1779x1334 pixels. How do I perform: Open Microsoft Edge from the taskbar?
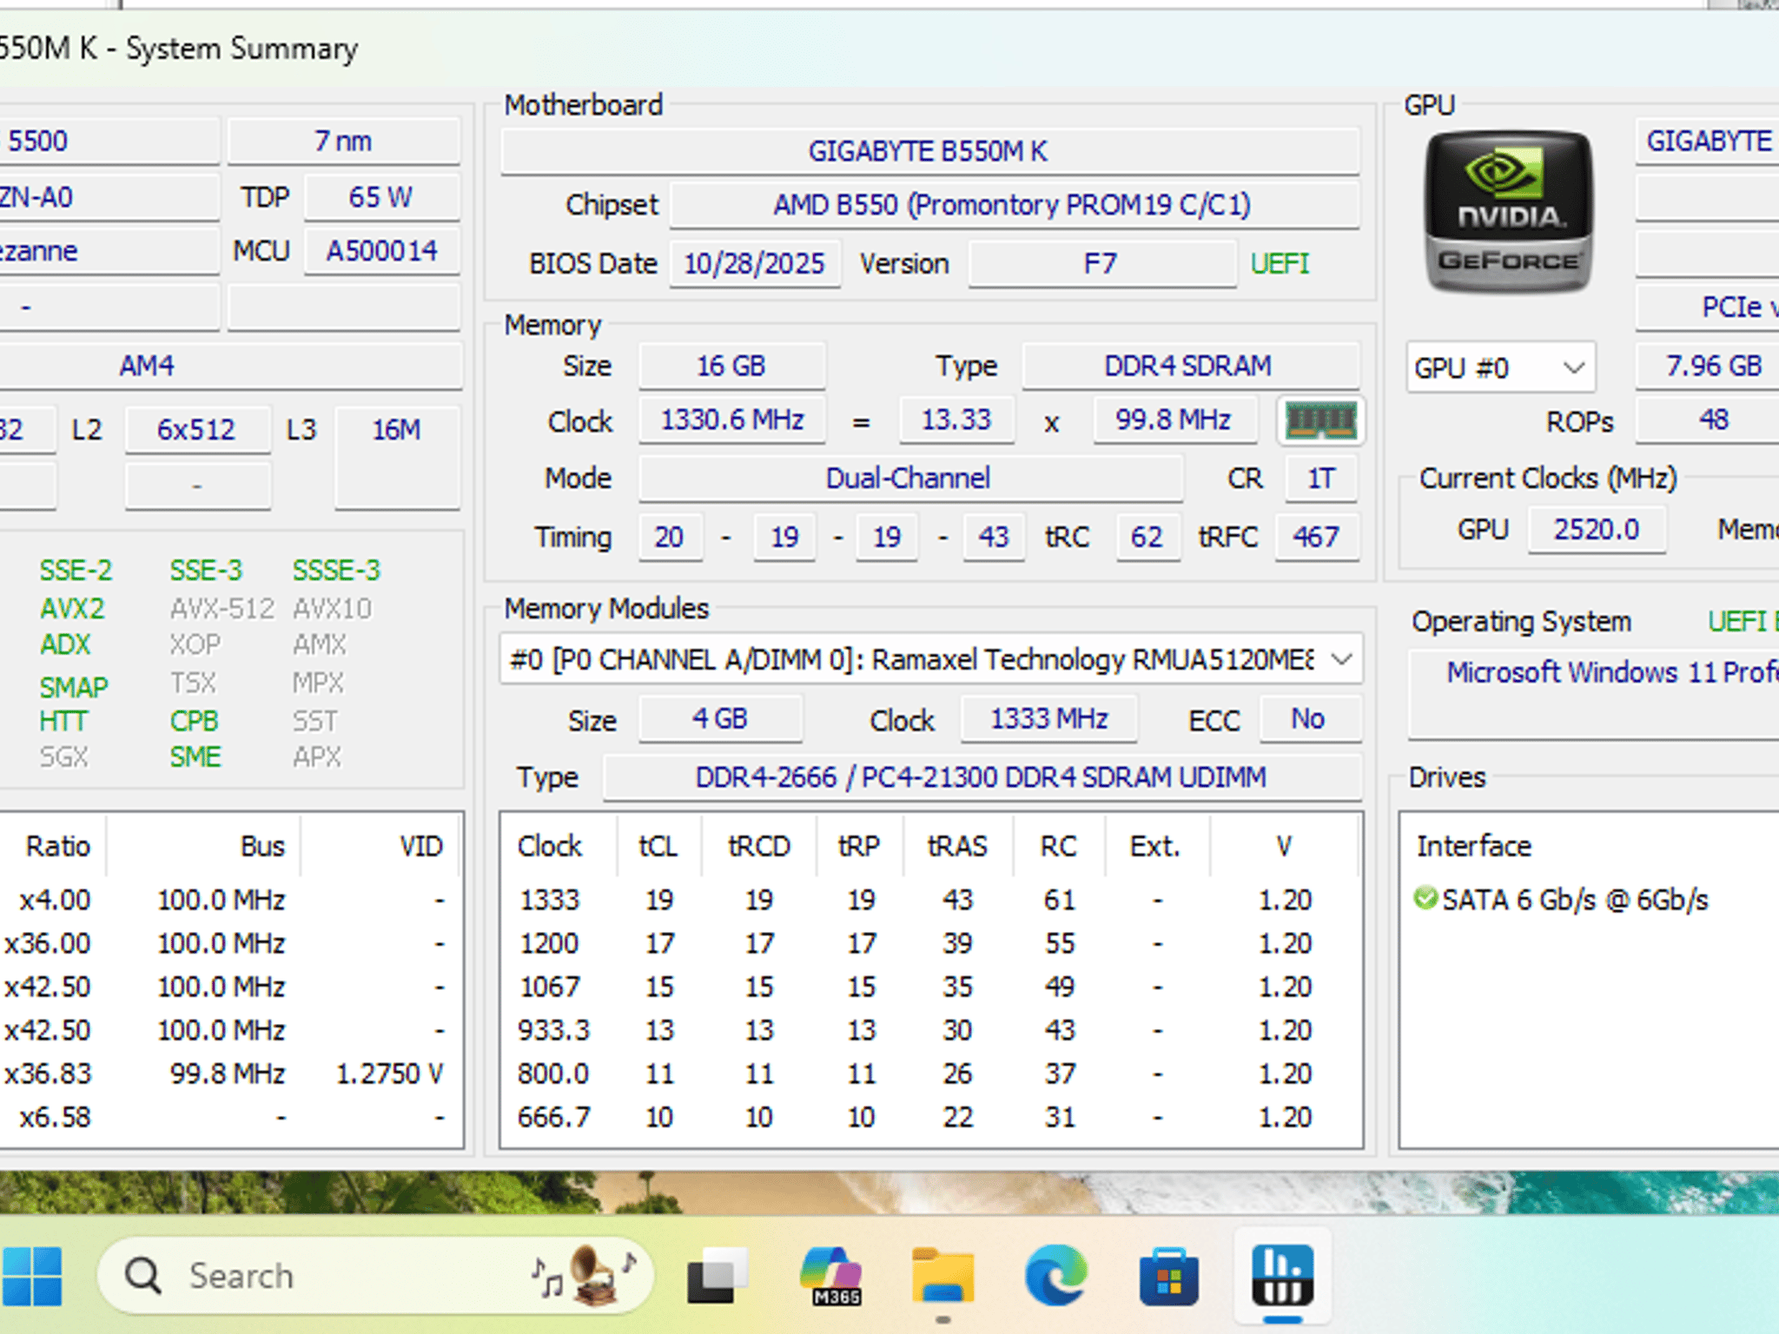click(1056, 1276)
